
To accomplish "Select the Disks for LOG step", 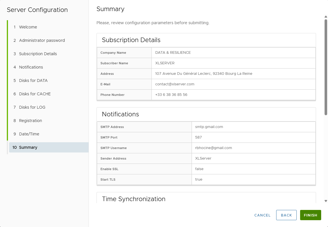I will click(x=31, y=107).
